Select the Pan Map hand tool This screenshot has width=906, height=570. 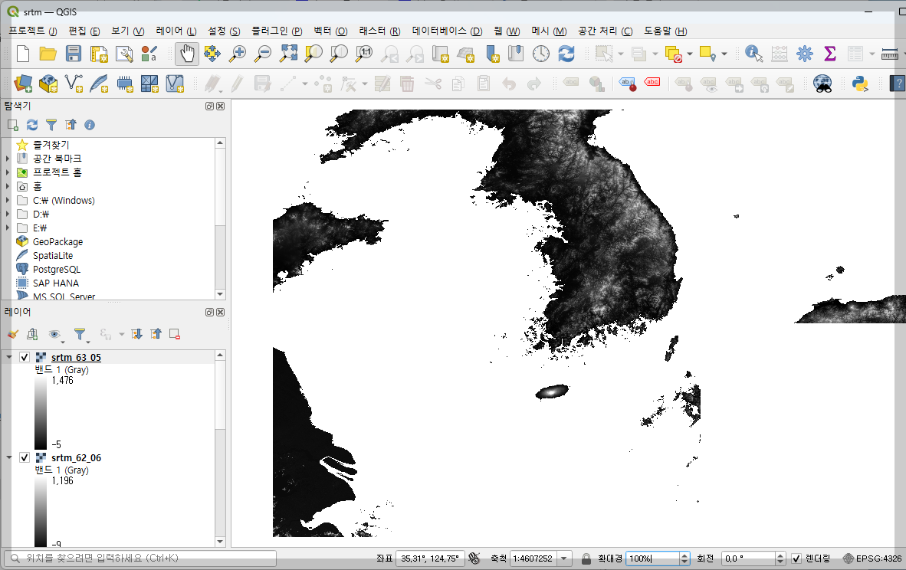point(187,54)
